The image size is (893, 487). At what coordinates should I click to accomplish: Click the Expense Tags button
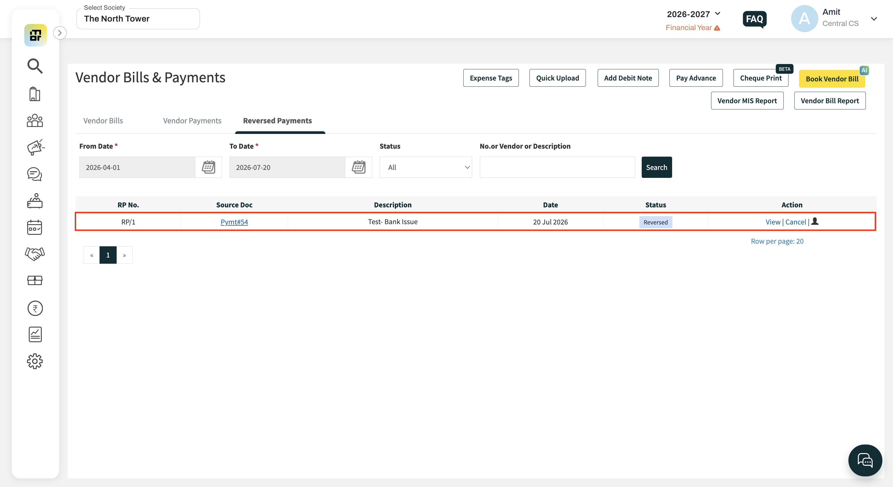click(491, 78)
